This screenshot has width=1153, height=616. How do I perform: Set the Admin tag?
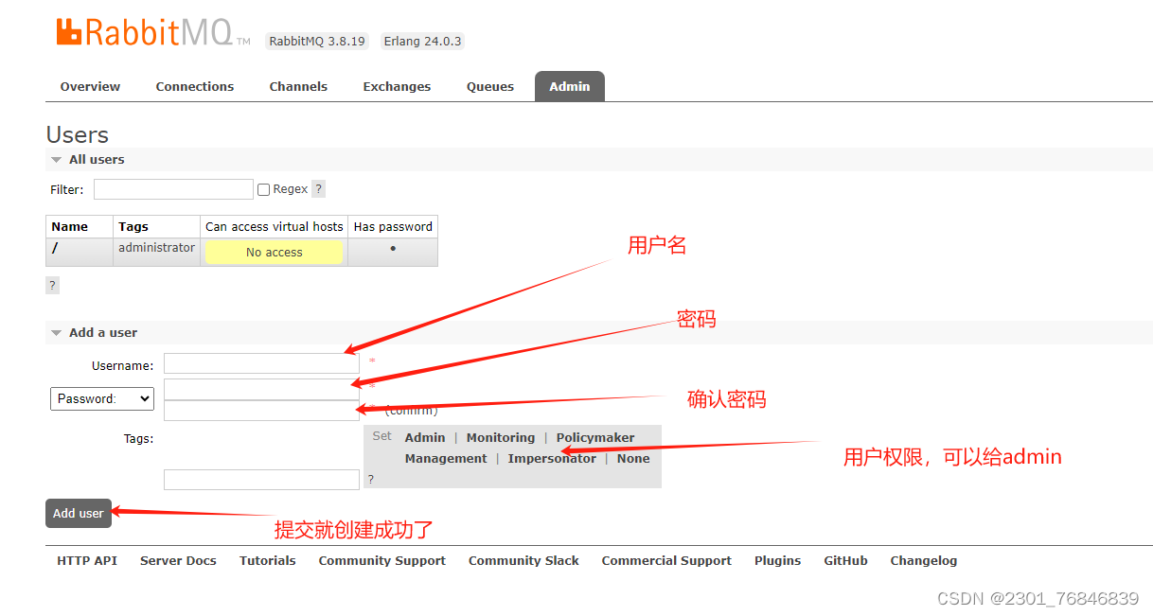pos(425,437)
